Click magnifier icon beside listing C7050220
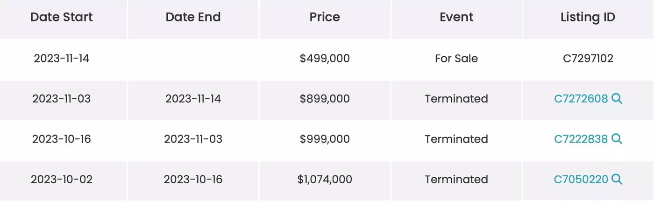The height and width of the screenshot is (201, 654). click(617, 179)
